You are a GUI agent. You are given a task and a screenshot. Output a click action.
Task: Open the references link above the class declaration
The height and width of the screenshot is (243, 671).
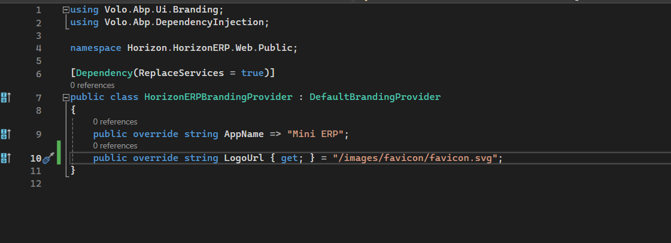coord(92,86)
